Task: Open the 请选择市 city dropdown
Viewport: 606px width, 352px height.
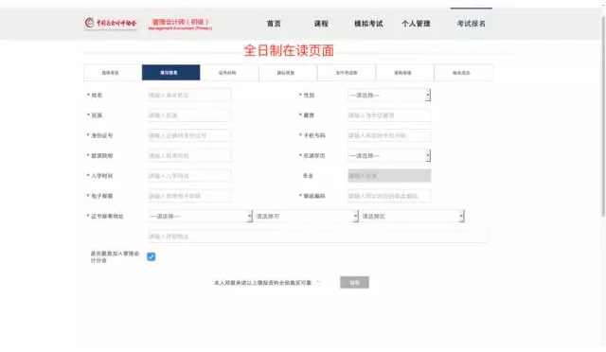Action: click(306, 217)
